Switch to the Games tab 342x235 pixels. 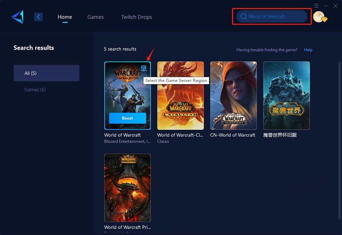point(95,17)
